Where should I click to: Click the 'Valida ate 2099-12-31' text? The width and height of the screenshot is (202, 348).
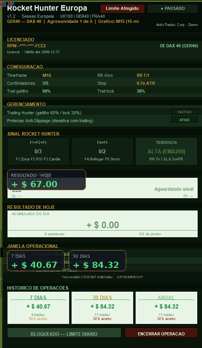click(x=41, y=52)
